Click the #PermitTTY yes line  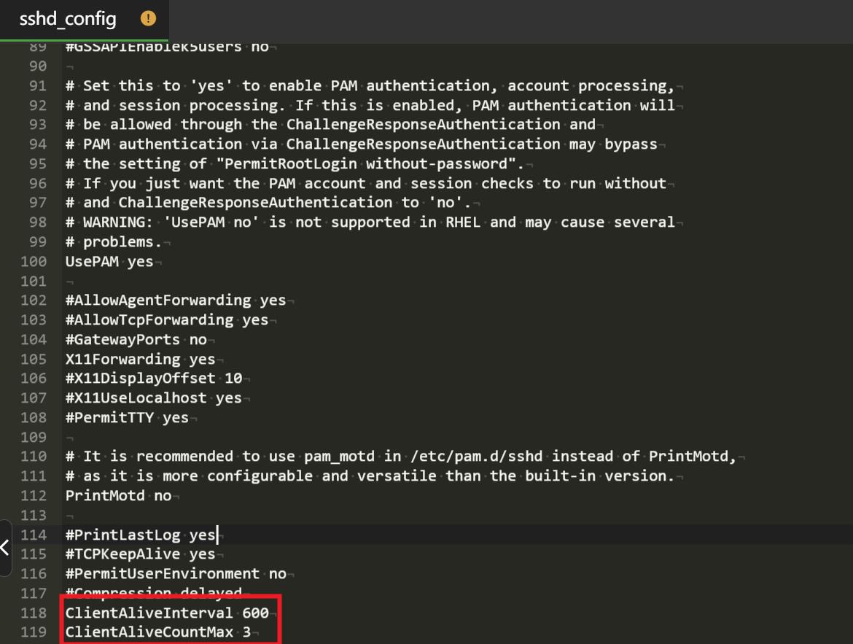coord(127,417)
